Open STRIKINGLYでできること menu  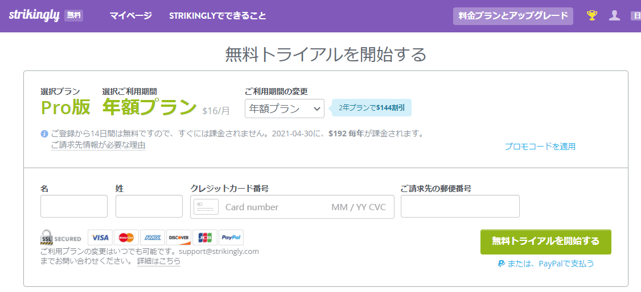(x=217, y=16)
